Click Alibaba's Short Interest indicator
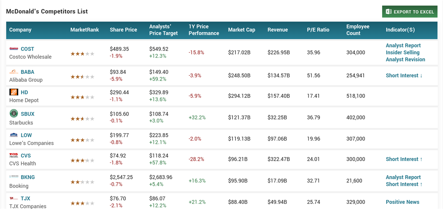443x209 pixels. (x=404, y=76)
